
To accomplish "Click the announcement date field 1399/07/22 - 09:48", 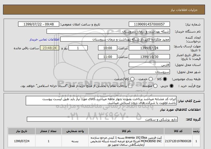I will pos(39,24).
